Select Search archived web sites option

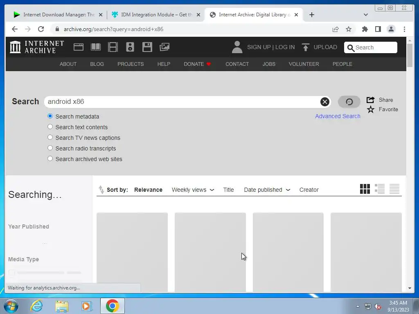[50, 159]
